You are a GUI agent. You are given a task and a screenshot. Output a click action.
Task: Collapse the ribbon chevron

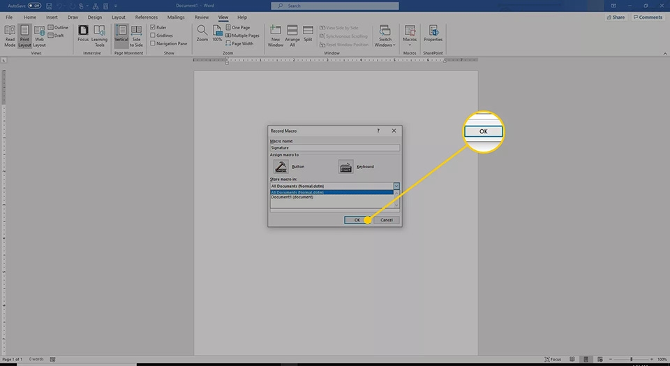pos(665,54)
